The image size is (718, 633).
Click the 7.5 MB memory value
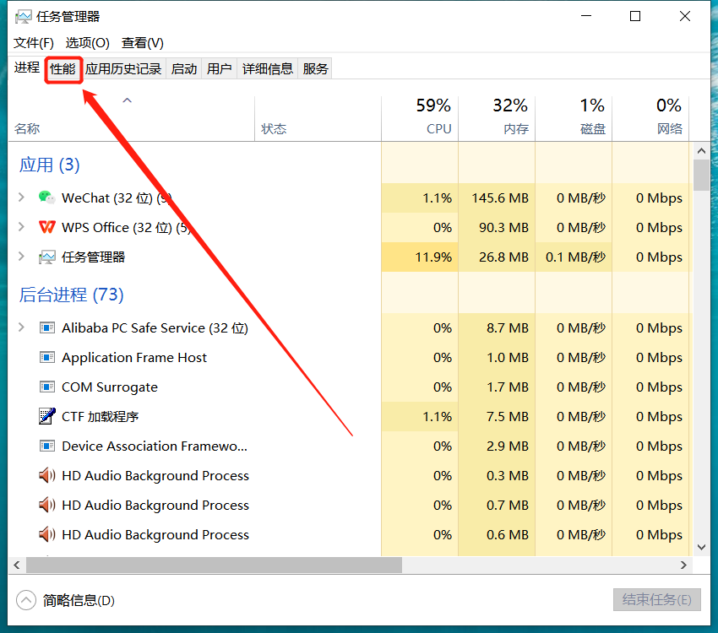[508, 416]
